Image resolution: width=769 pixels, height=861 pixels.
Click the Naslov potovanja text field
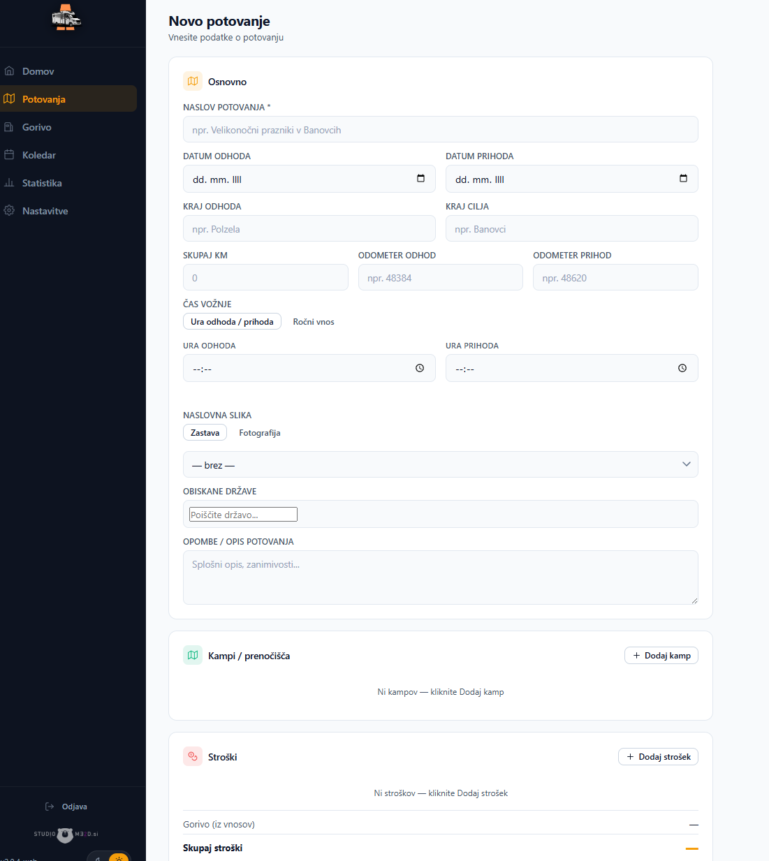tap(440, 130)
